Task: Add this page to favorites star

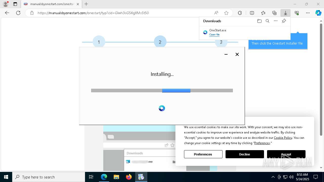Action: point(226,13)
